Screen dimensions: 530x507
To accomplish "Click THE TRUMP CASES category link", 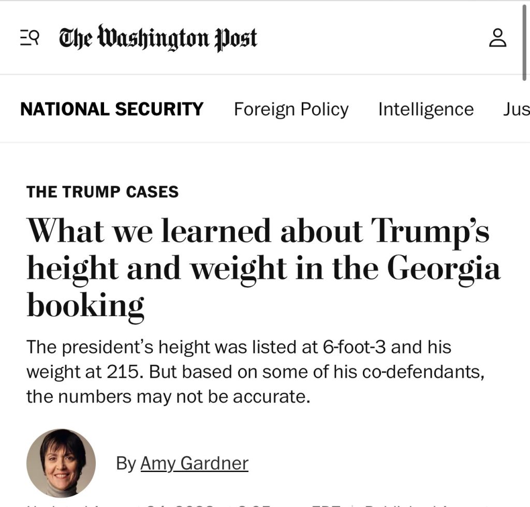I will [x=102, y=192].
